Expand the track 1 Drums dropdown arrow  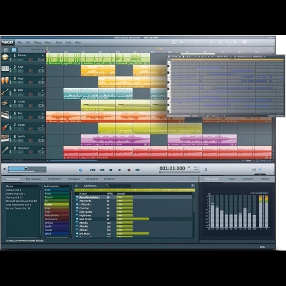point(43,55)
